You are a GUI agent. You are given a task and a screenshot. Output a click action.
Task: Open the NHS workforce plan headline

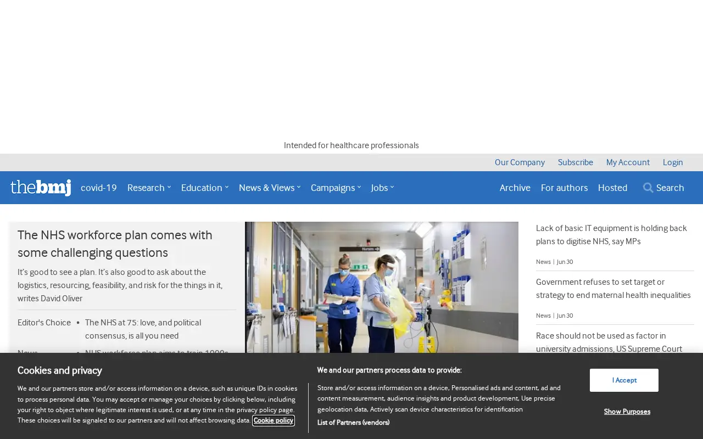(x=115, y=244)
